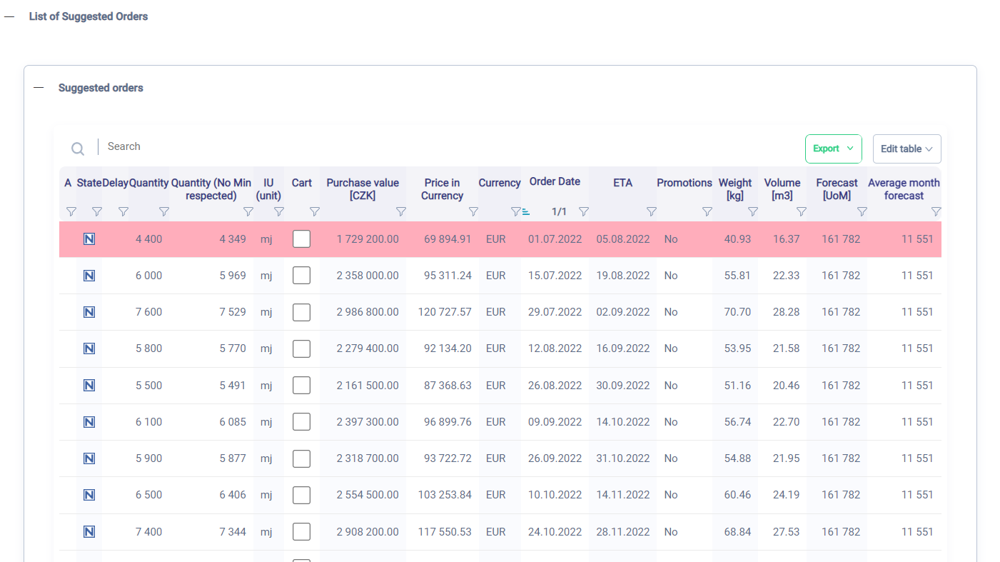
Task: Click the Order Date sort indicator icon
Action: 526,212
